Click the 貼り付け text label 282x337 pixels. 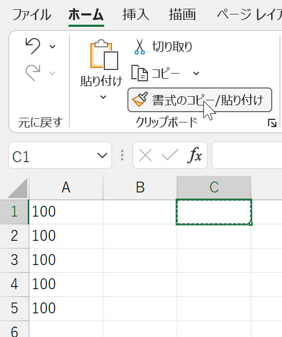(x=101, y=81)
